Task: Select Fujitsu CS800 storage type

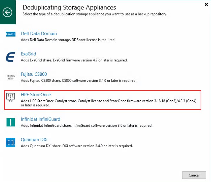Action: point(34,74)
